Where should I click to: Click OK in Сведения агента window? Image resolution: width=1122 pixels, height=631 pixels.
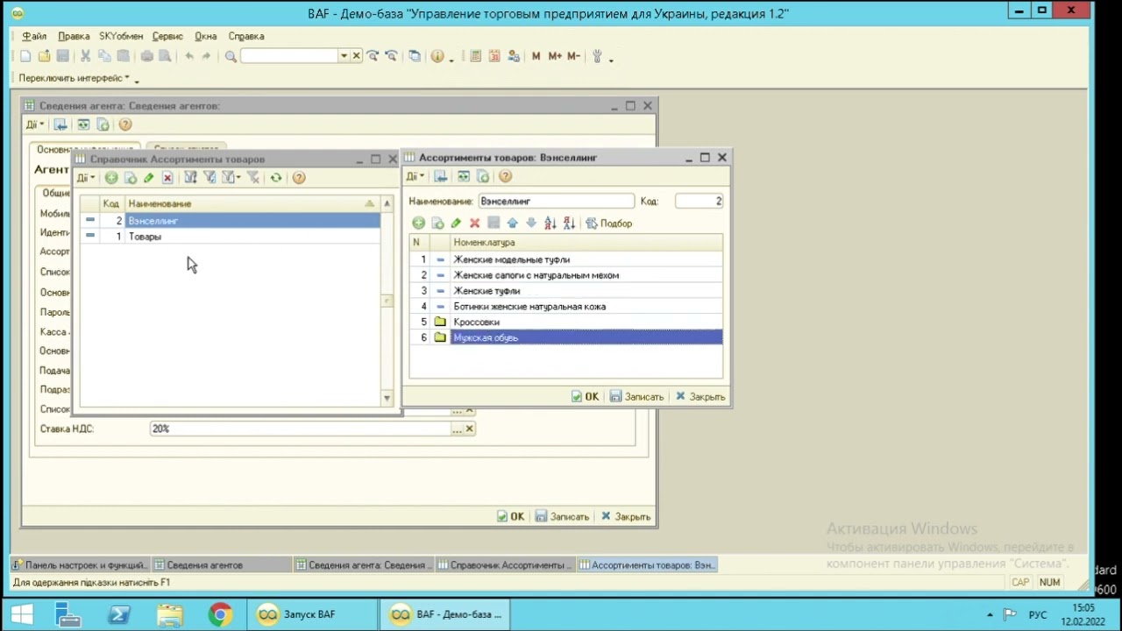point(510,517)
